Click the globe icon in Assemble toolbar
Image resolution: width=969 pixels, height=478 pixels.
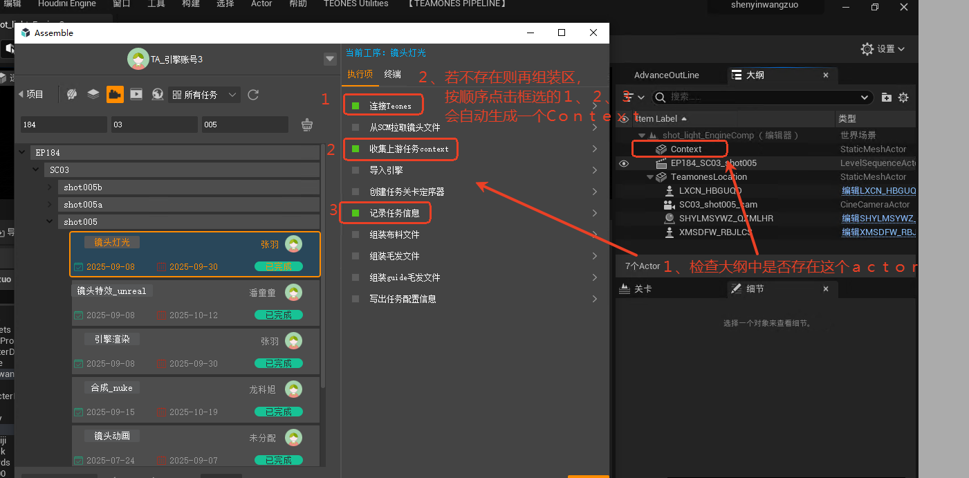click(x=158, y=95)
